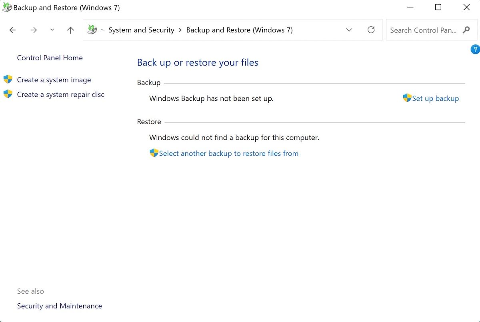Select another backup to restore files from

click(229, 153)
